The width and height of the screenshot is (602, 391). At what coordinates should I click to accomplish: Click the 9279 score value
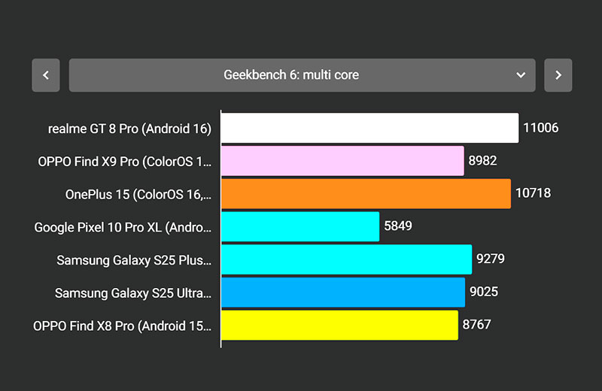point(491,259)
